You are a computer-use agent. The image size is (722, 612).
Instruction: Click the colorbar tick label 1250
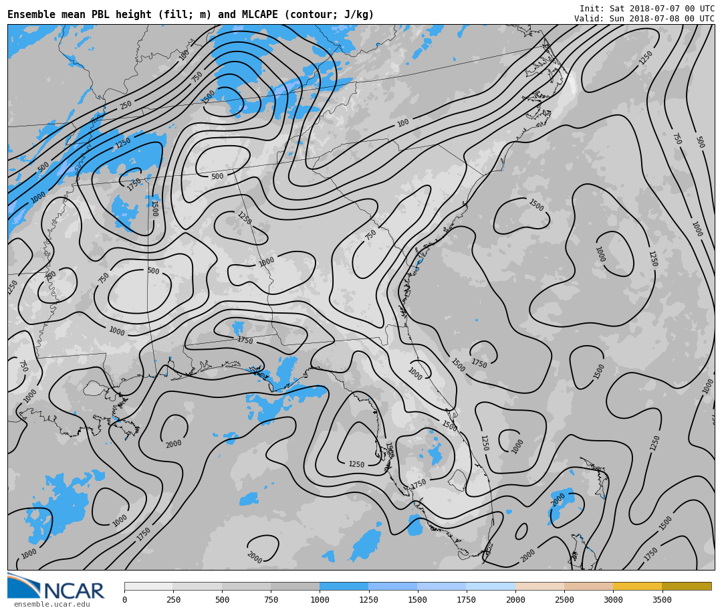point(368,599)
